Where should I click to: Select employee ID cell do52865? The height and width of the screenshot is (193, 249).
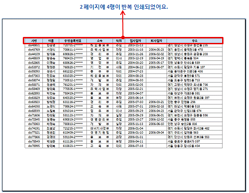pyautogui.click(x=34, y=63)
